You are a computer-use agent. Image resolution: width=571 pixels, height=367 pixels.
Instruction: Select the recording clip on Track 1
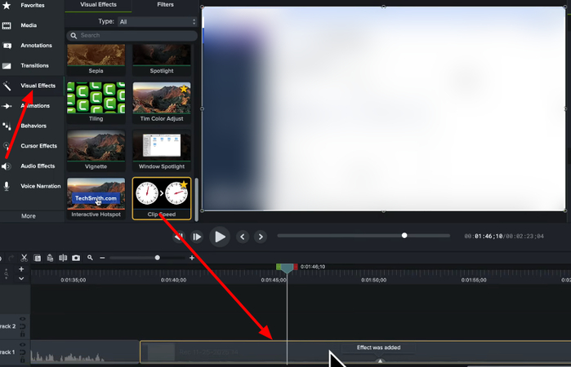[355, 352]
